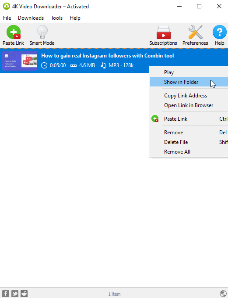
Task: Click the green Paste Link icon in context menu
Action: pos(155,118)
